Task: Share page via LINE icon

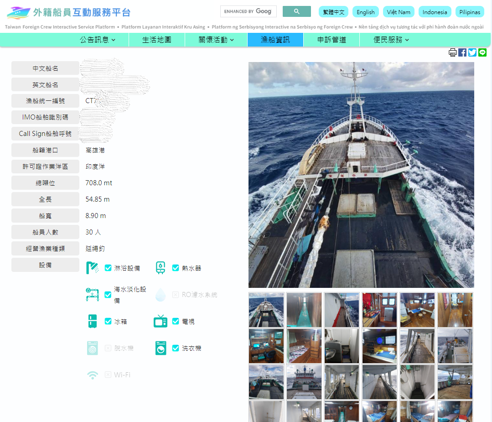Action: click(x=482, y=52)
